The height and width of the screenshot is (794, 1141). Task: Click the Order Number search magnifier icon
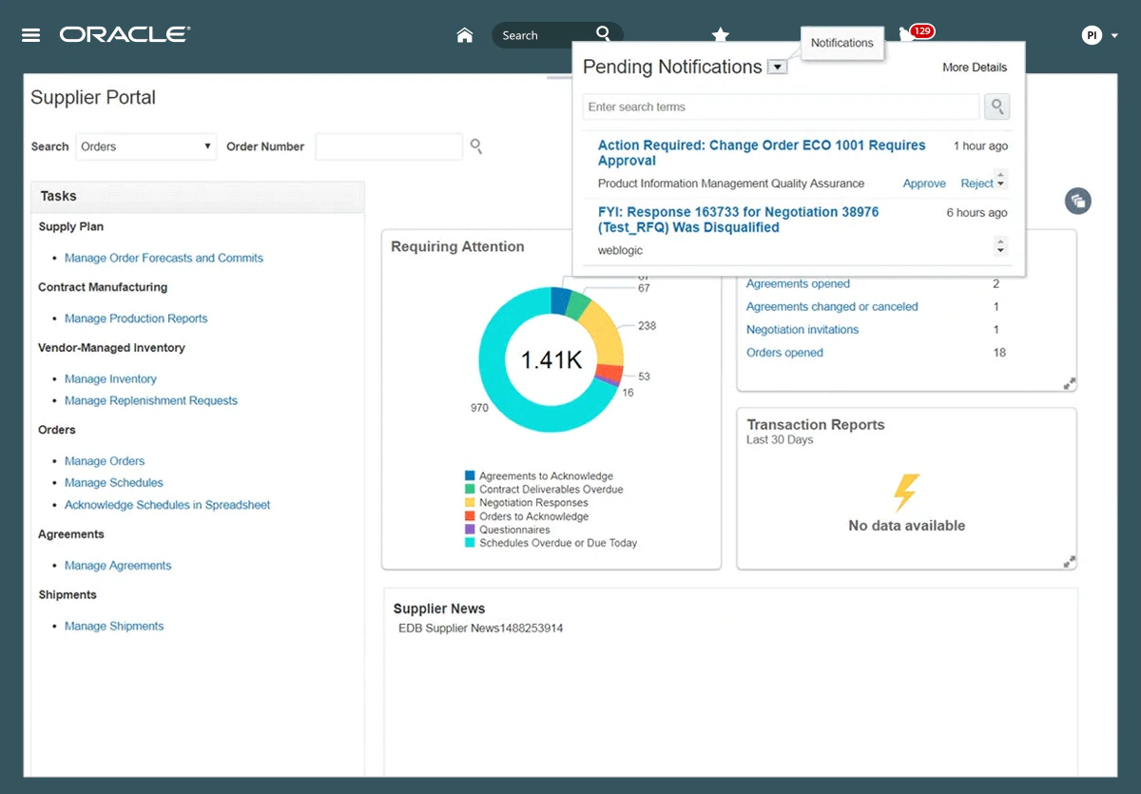click(x=476, y=146)
